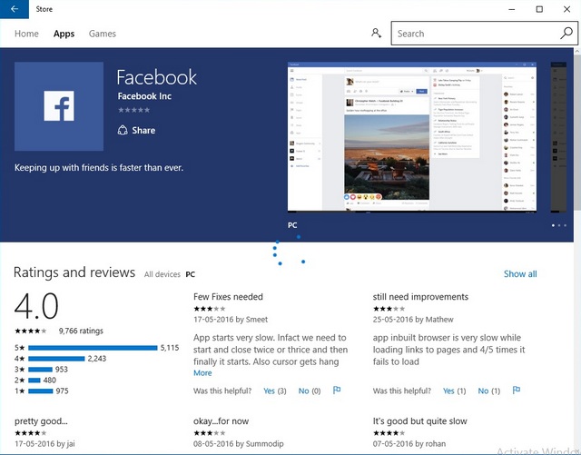Report the Mathew review with flag icon
The image size is (581, 455).
point(517,391)
